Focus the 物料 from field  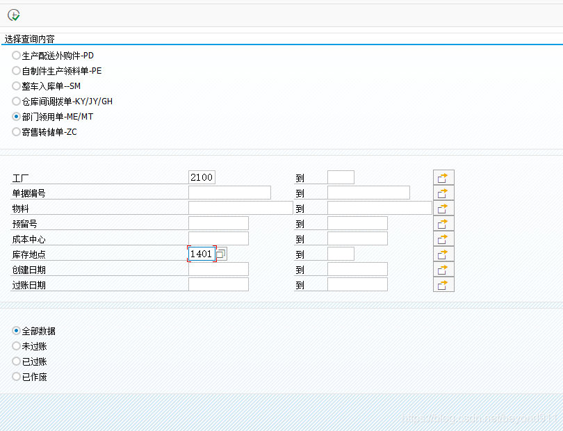(240, 209)
